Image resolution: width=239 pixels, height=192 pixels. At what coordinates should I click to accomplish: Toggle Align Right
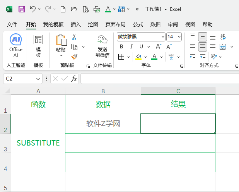(213, 47)
